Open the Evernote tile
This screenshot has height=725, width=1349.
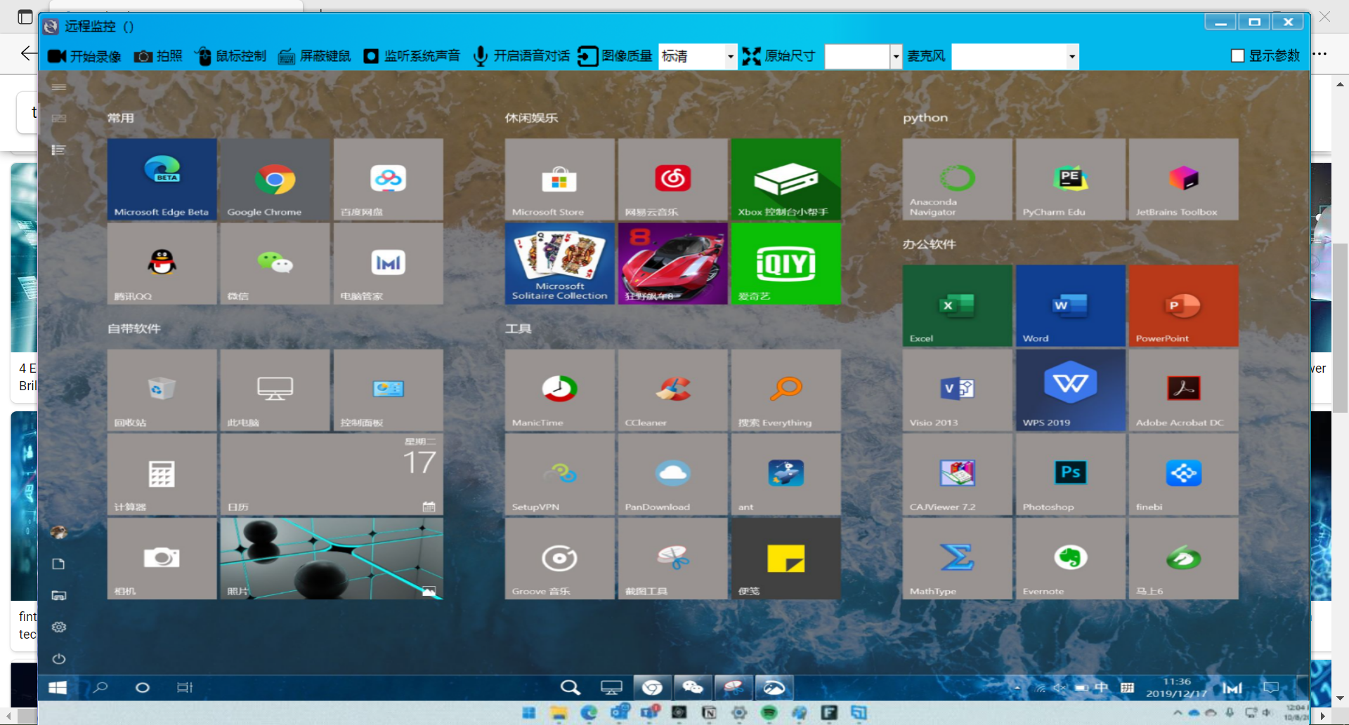[1070, 559]
